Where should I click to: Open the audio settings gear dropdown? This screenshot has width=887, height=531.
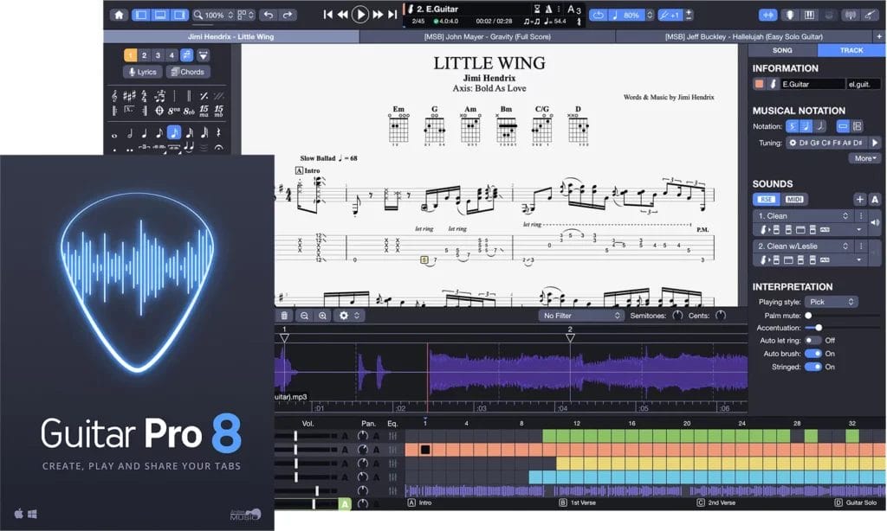click(348, 316)
